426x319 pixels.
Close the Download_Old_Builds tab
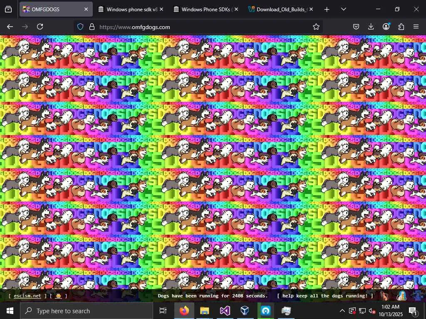pos(311,9)
